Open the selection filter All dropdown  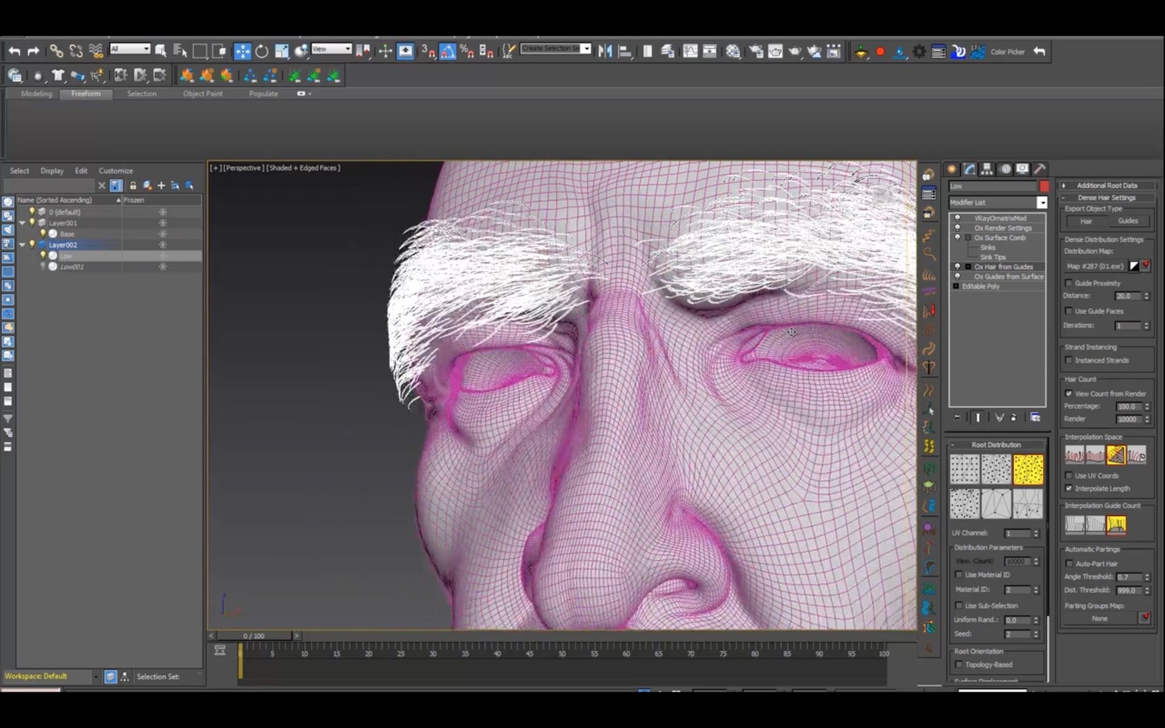tap(130, 49)
